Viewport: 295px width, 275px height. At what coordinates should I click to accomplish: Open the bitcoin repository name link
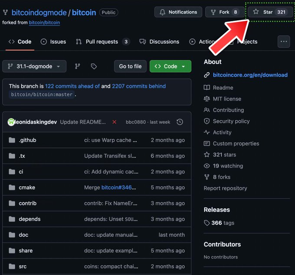click(x=84, y=13)
